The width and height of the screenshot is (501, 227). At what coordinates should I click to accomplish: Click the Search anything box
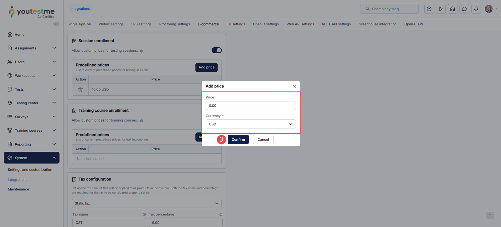tap(389, 9)
